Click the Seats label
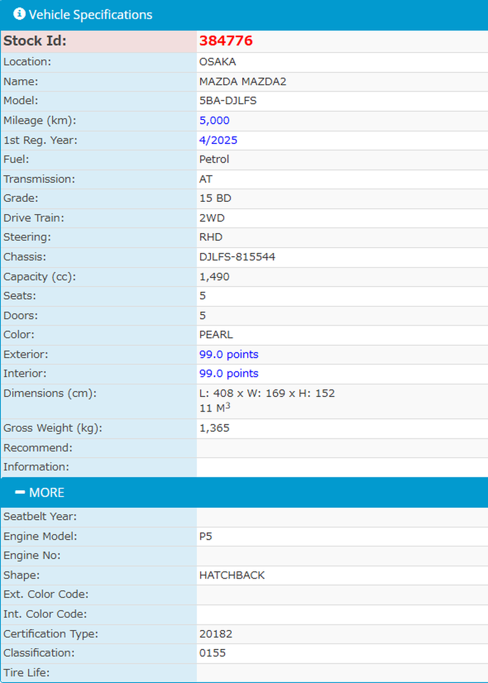 coord(20,296)
